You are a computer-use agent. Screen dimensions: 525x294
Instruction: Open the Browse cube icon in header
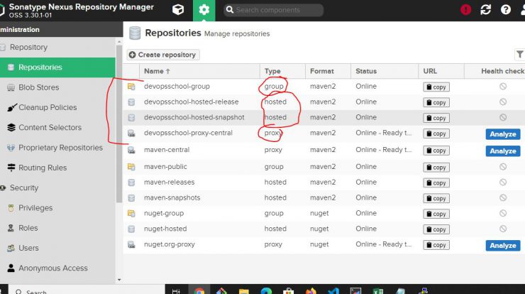click(x=178, y=10)
